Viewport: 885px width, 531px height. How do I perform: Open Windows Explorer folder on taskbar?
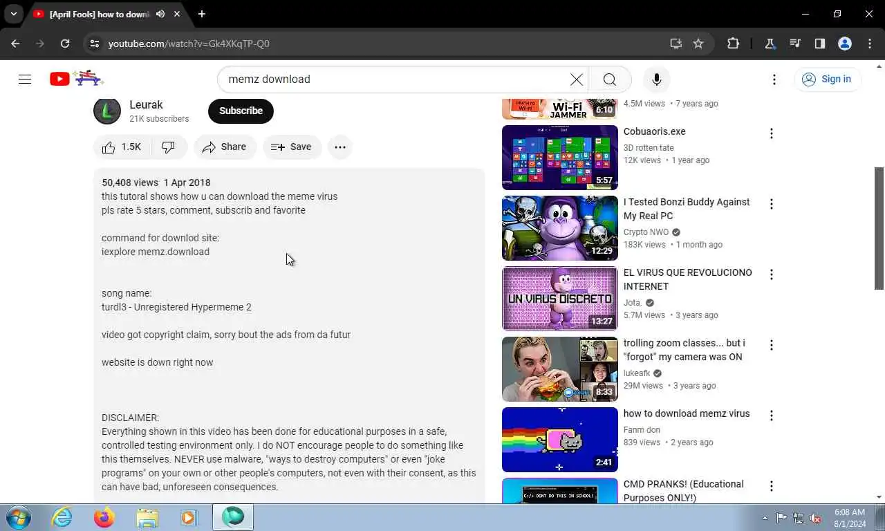coord(147,517)
